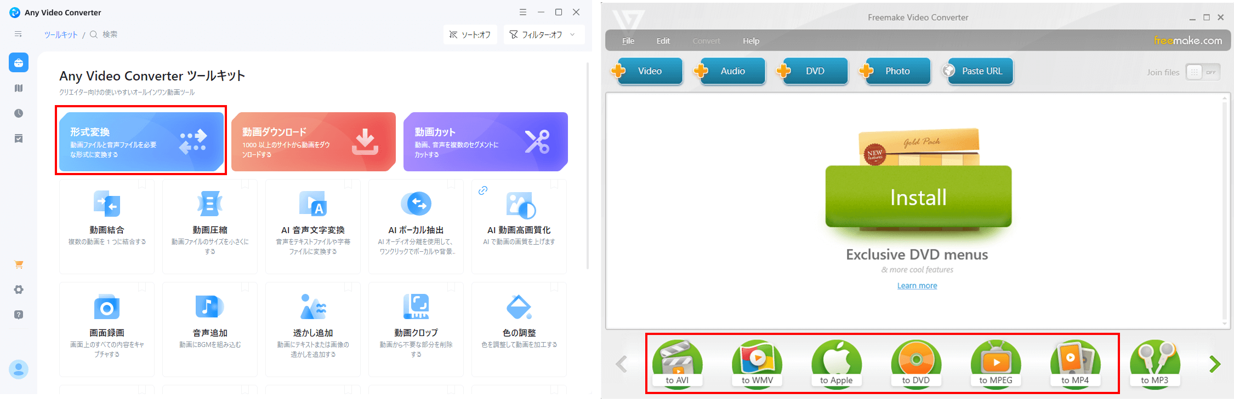The width and height of the screenshot is (1234, 399).
Task: Toggle bookmark flag on 画面録画 card
Action: click(x=142, y=286)
